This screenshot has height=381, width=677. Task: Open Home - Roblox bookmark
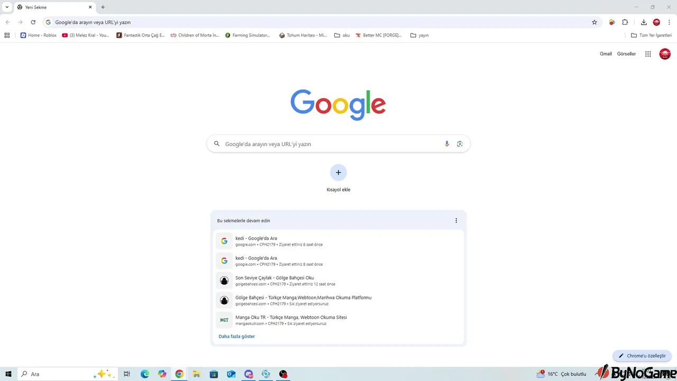38,35
